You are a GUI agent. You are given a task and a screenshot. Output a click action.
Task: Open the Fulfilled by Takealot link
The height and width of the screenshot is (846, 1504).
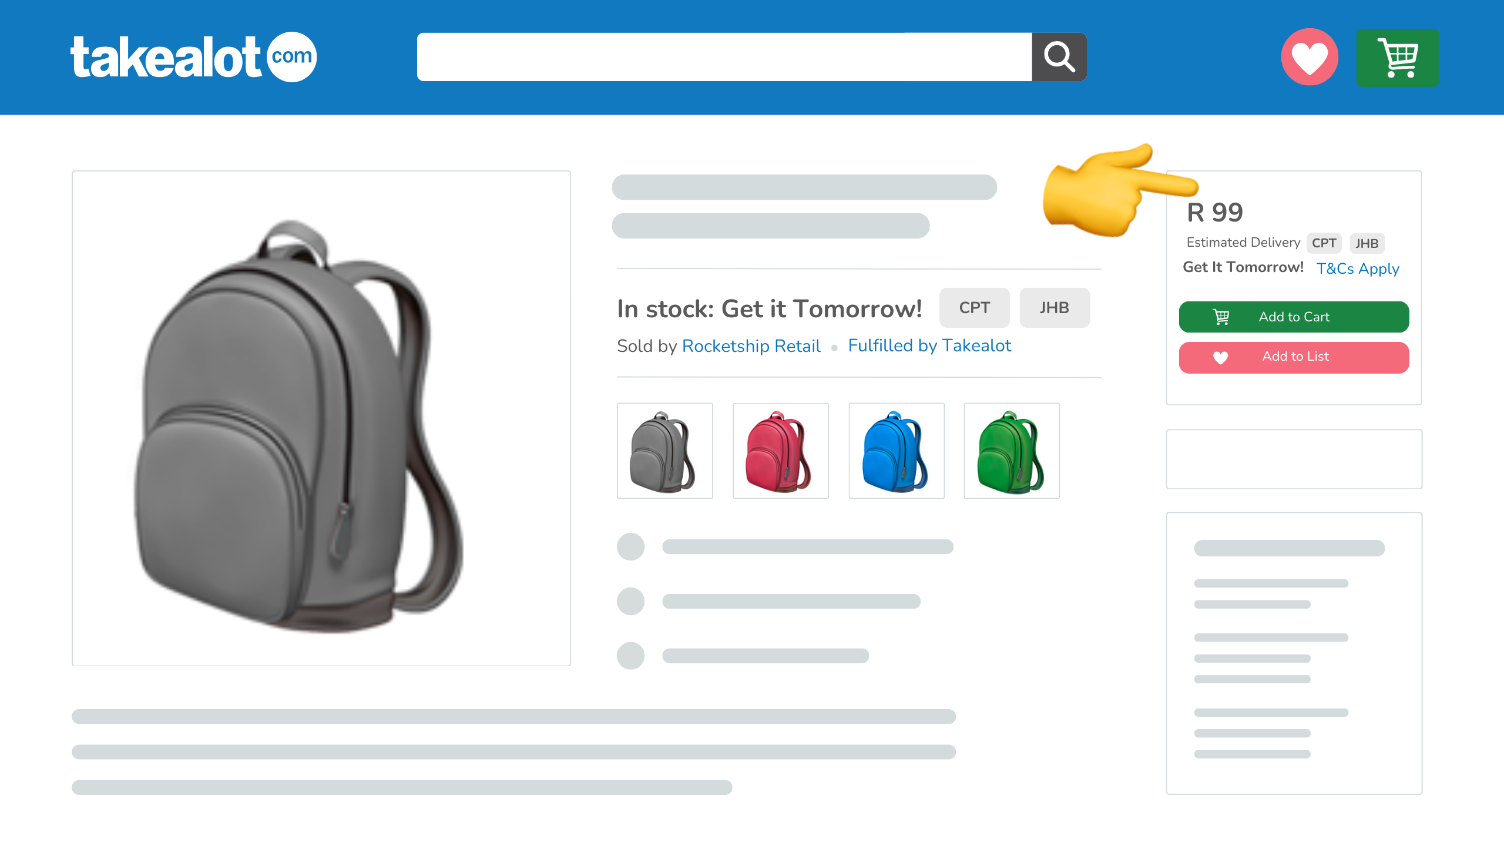point(929,346)
